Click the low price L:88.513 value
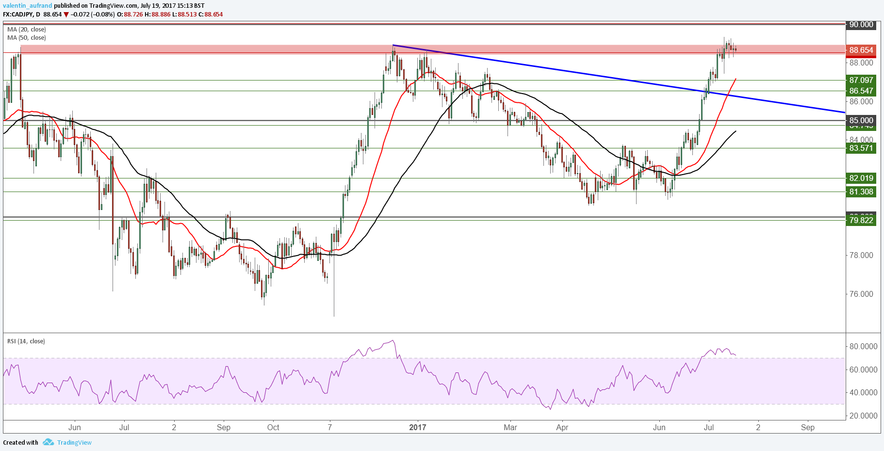 184,15
